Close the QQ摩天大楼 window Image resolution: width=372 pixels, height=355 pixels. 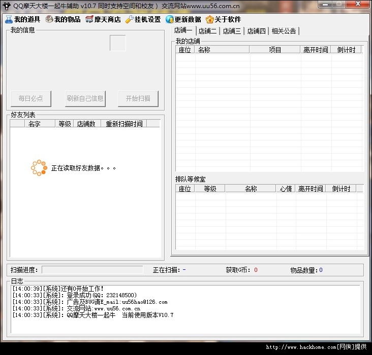358,4
